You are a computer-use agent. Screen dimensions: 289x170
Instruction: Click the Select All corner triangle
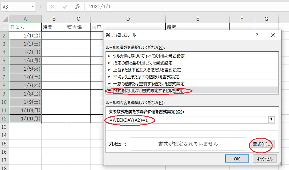coord(5,19)
